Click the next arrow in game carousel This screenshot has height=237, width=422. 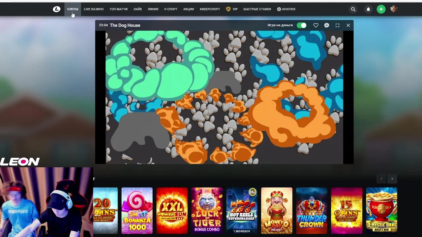coord(392,179)
